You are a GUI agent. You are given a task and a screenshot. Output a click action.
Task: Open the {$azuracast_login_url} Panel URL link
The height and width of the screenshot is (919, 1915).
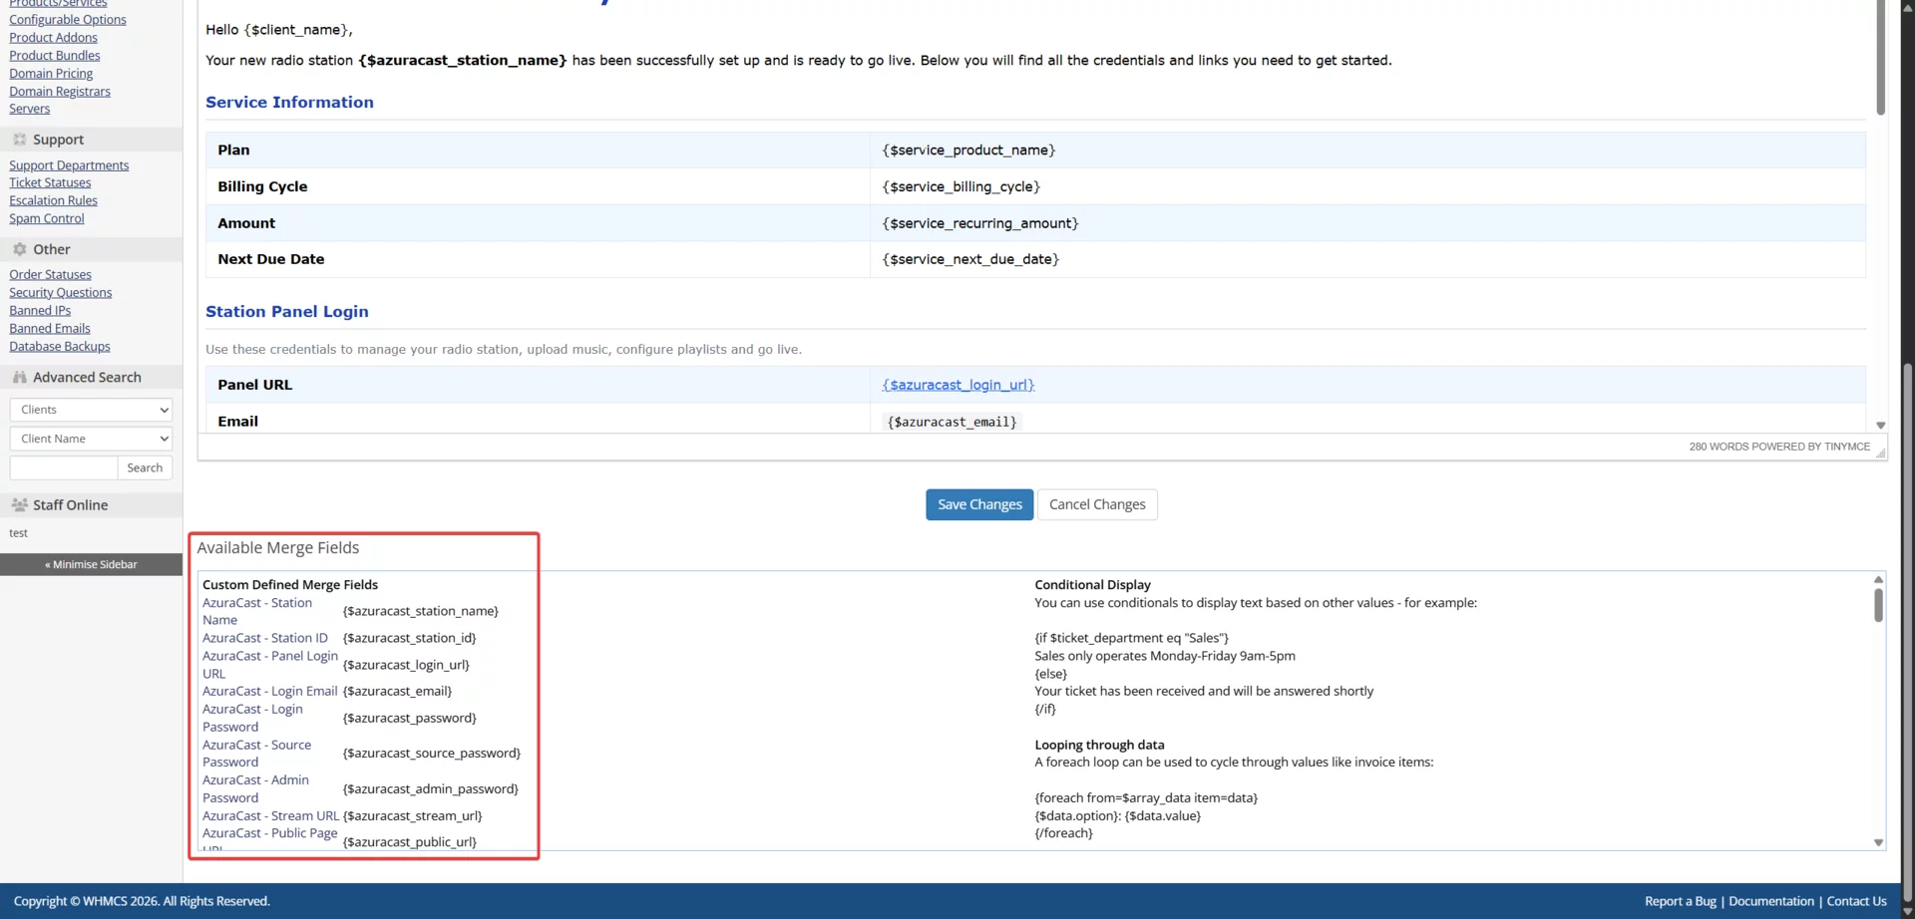point(957,385)
